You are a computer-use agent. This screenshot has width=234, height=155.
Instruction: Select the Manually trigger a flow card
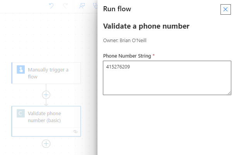[x=48, y=73]
